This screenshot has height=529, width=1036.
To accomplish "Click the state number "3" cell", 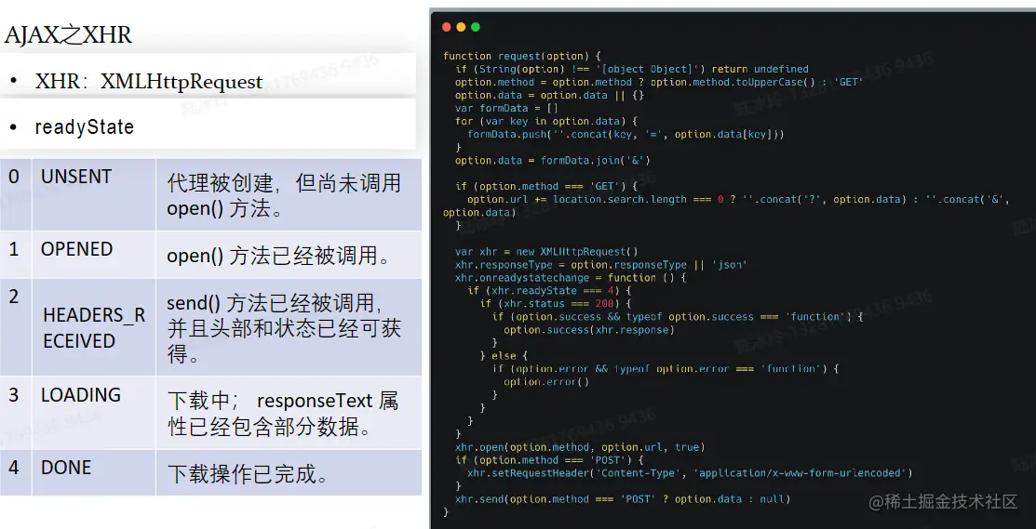I will click(x=15, y=412).
